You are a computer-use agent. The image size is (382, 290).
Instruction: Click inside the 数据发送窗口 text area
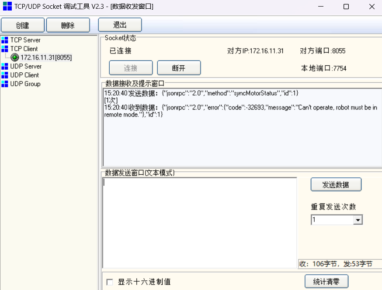point(199,222)
